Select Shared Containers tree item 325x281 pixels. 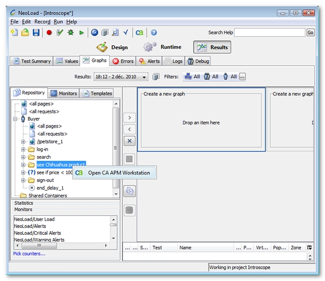(x=47, y=195)
